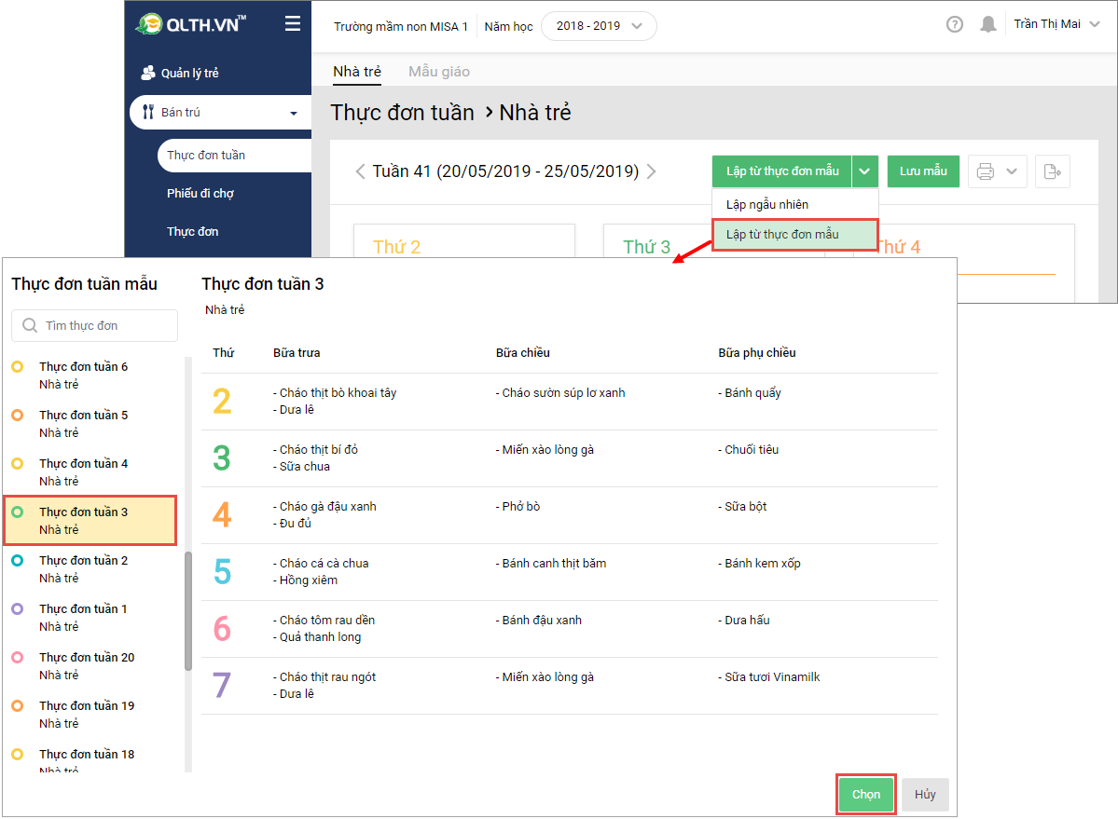Collapse the Bán trú sidebar section
Viewport: 1118px width, 819px height.
click(x=293, y=114)
